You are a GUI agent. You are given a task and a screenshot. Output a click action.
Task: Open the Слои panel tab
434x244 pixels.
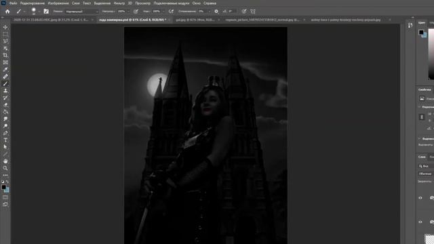click(422, 157)
